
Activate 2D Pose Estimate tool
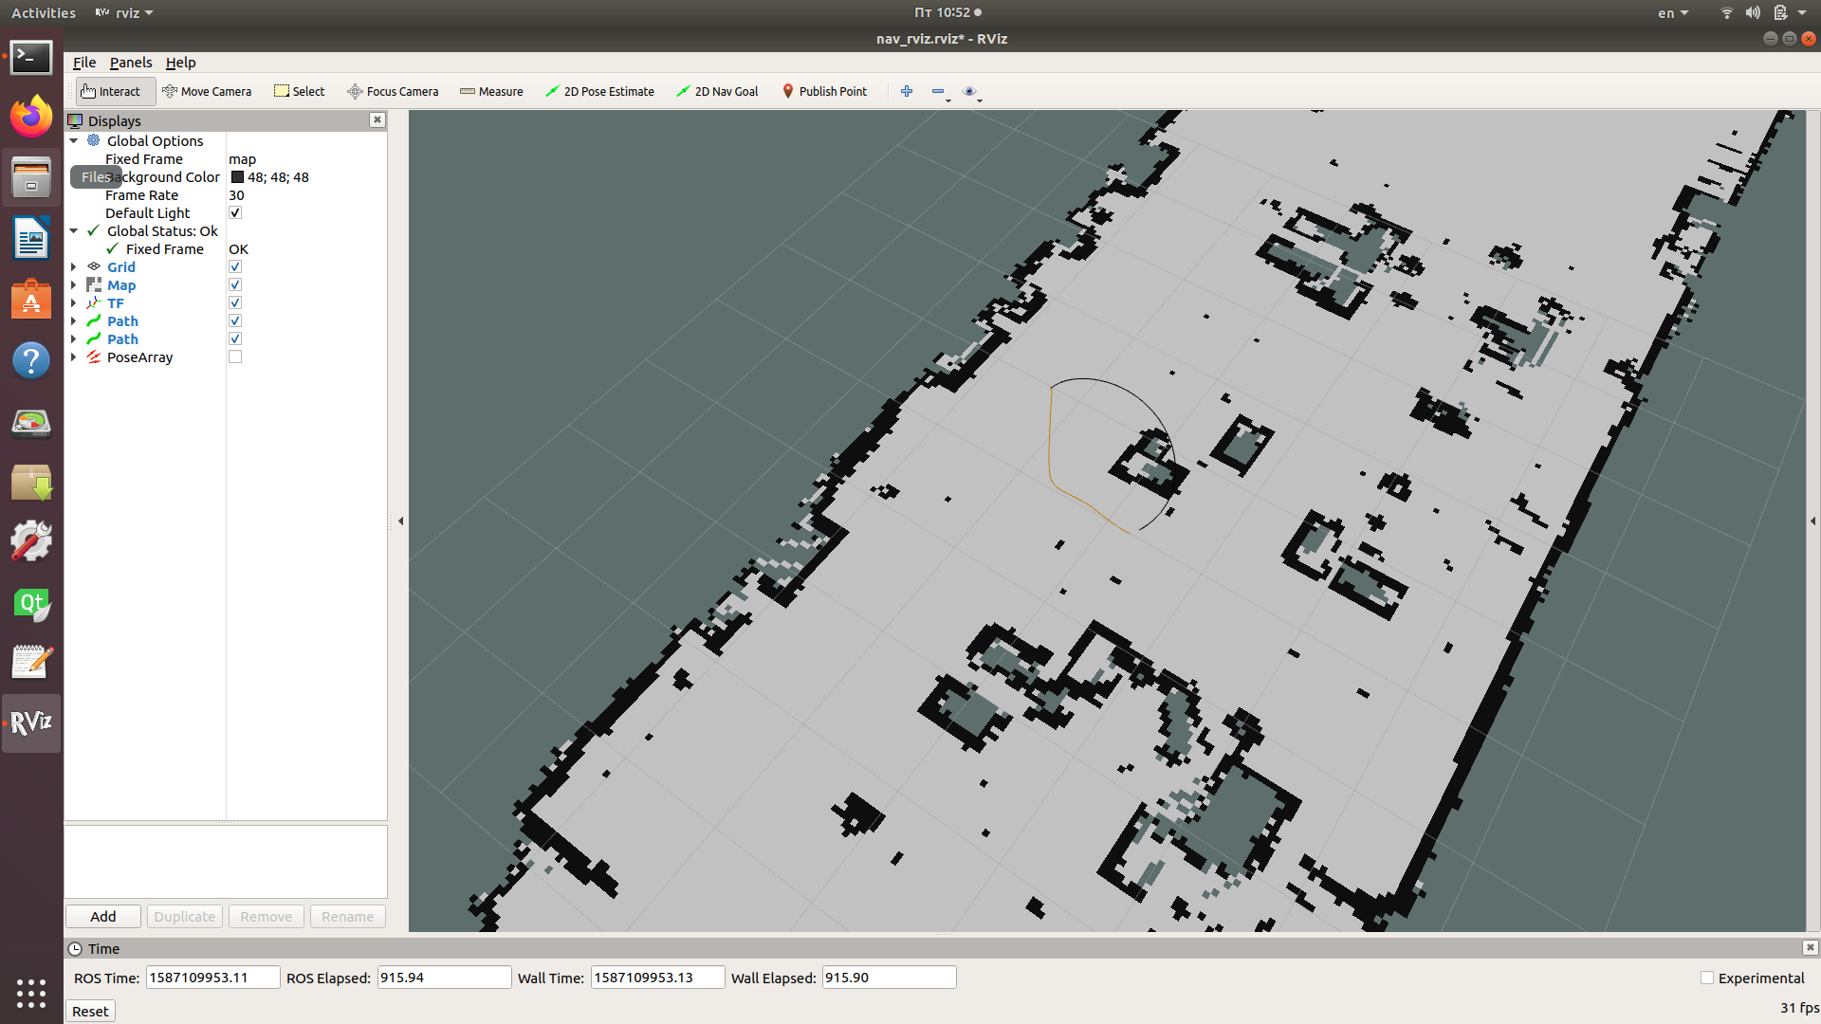coord(600,91)
